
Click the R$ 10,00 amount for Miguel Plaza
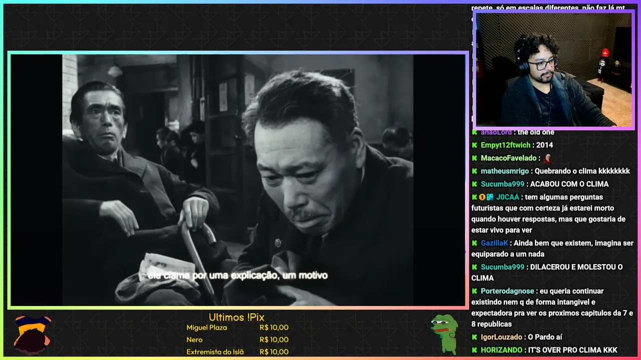point(274,327)
